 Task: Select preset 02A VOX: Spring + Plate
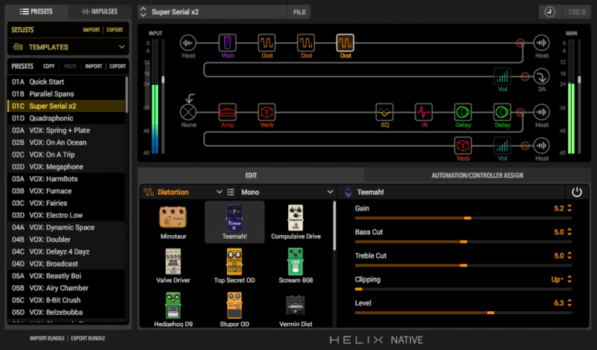[x=66, y=131]
